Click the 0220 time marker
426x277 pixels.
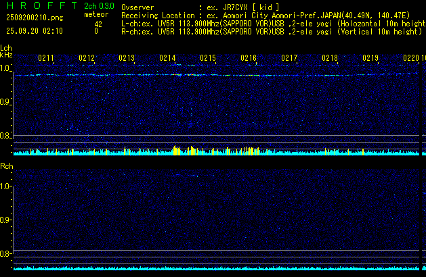pyautogui.click(x=410, y=58)
